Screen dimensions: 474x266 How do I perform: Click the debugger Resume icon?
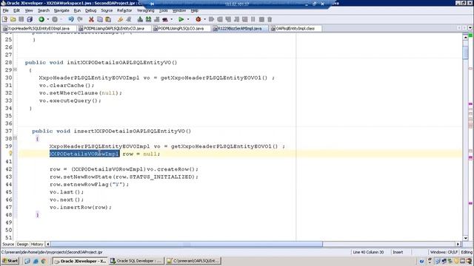[211, 19]
